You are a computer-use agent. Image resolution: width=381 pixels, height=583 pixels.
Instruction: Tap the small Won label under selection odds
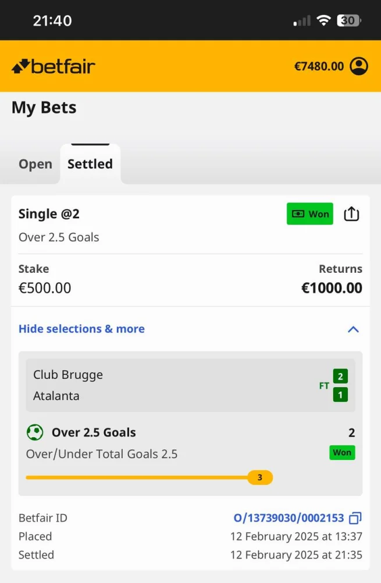coord(342,452)
